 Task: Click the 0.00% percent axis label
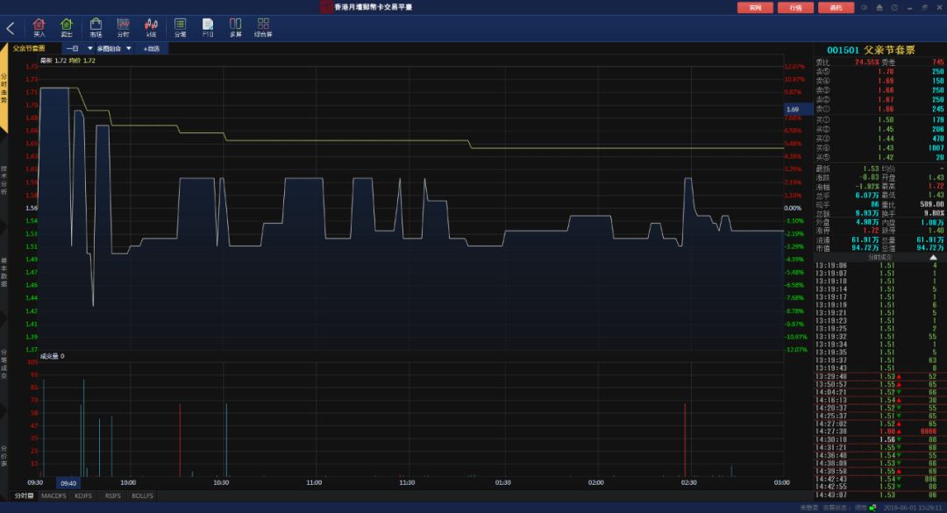pyautogui.click(x=793, y=208)
